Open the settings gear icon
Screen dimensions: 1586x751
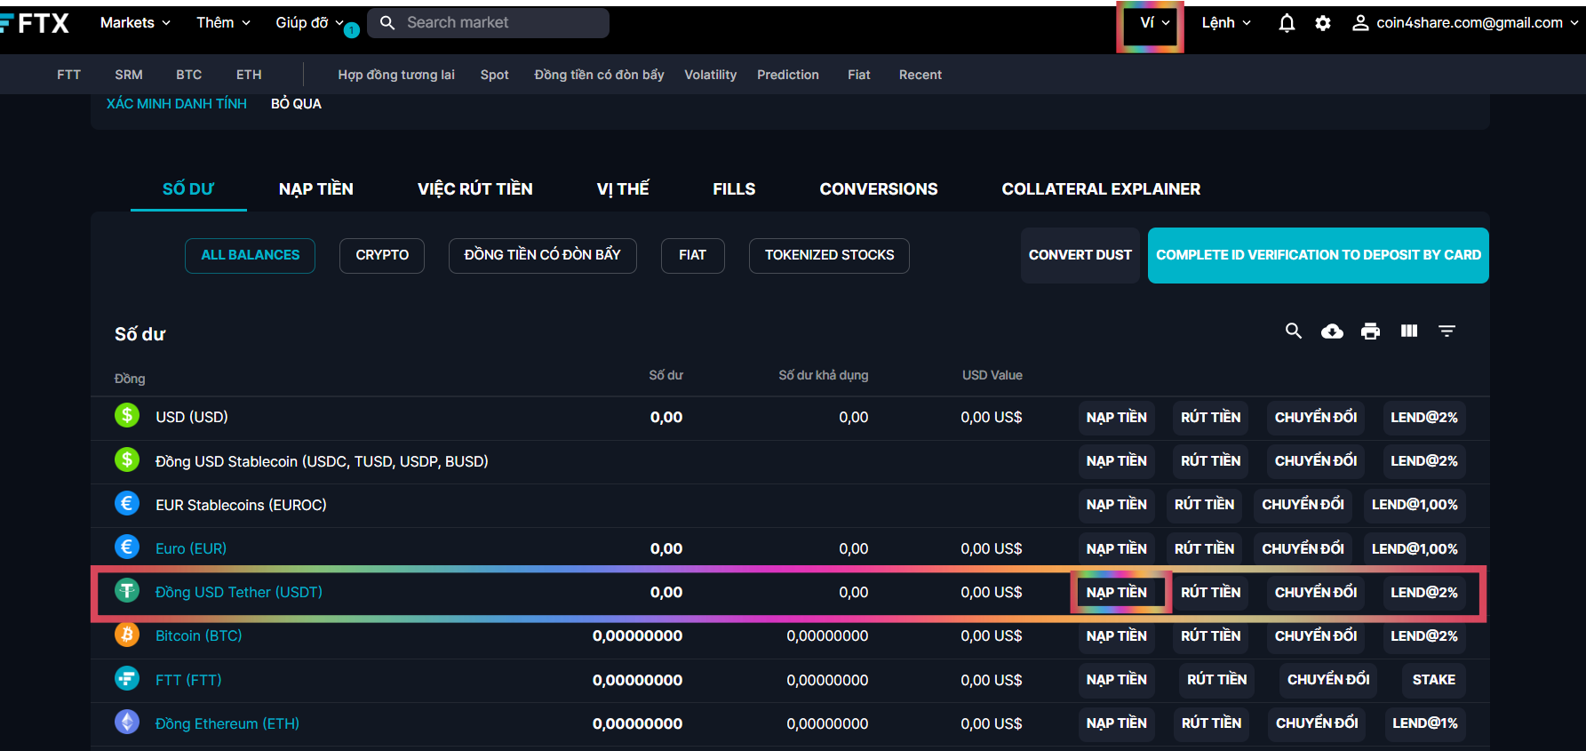point(1323,23)
